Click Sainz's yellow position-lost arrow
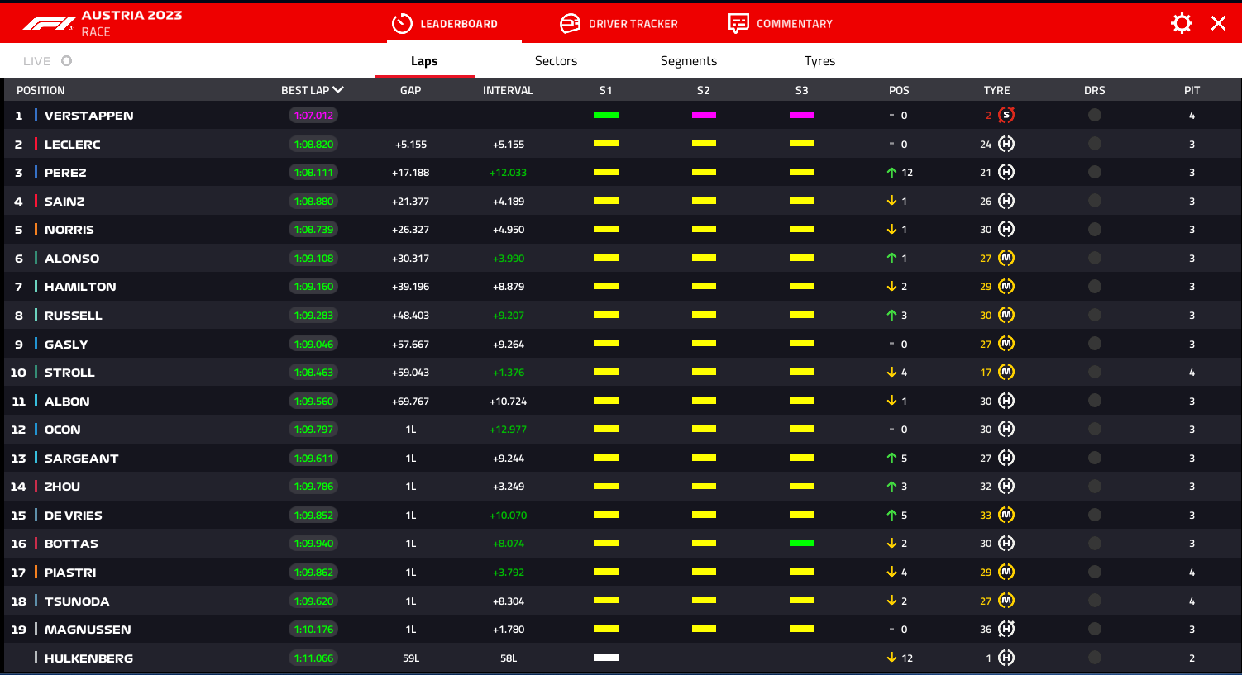Image resolution: width=1242 pixels, height=675 pixels. [891, 201]
